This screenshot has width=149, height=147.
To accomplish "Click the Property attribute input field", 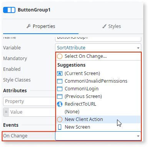I will click(29, 101).
